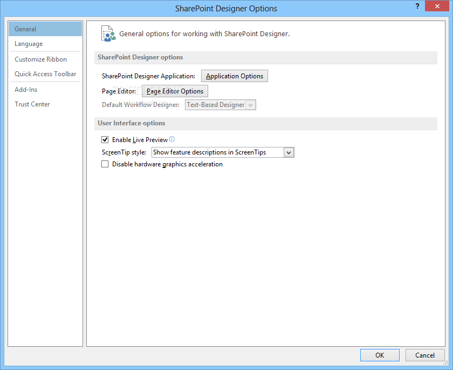Image resolution: width=453 pixels, height=370 pixels.
Task: Open Page Editor Options
Action: [x=175, y=91]
